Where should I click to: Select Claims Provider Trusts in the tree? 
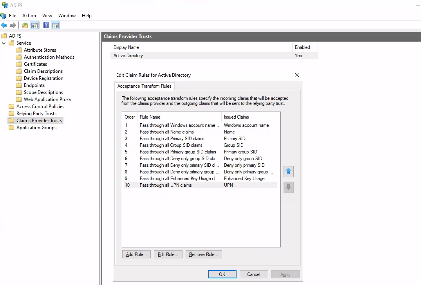(39, 121)
